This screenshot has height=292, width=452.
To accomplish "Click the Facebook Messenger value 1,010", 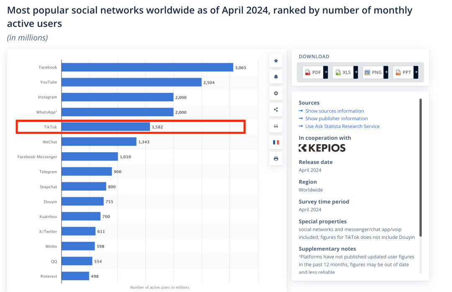I will pos(126,157).
